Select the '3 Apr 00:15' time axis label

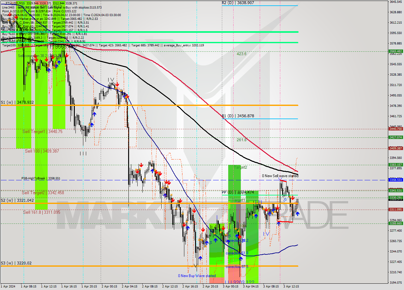pyautogui.click(x=231, y=287)
